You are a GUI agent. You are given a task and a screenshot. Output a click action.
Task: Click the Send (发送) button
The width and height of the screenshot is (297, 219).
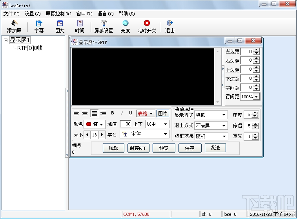pos(215,148)
